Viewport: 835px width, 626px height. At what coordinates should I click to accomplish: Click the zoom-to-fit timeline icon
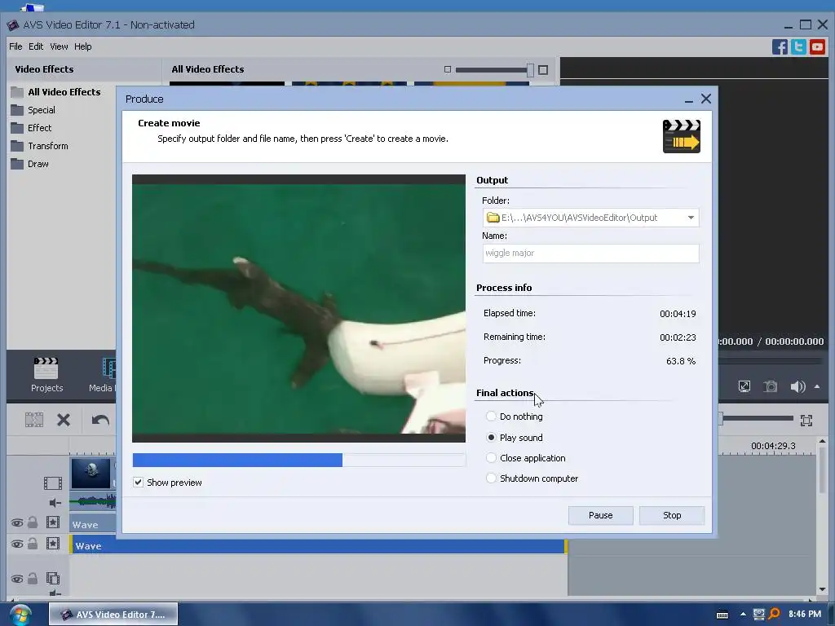[806, 421]
